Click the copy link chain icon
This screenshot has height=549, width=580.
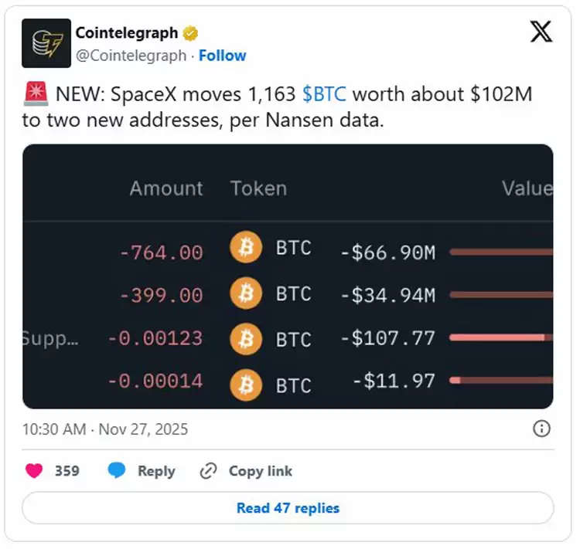[208, 471]
